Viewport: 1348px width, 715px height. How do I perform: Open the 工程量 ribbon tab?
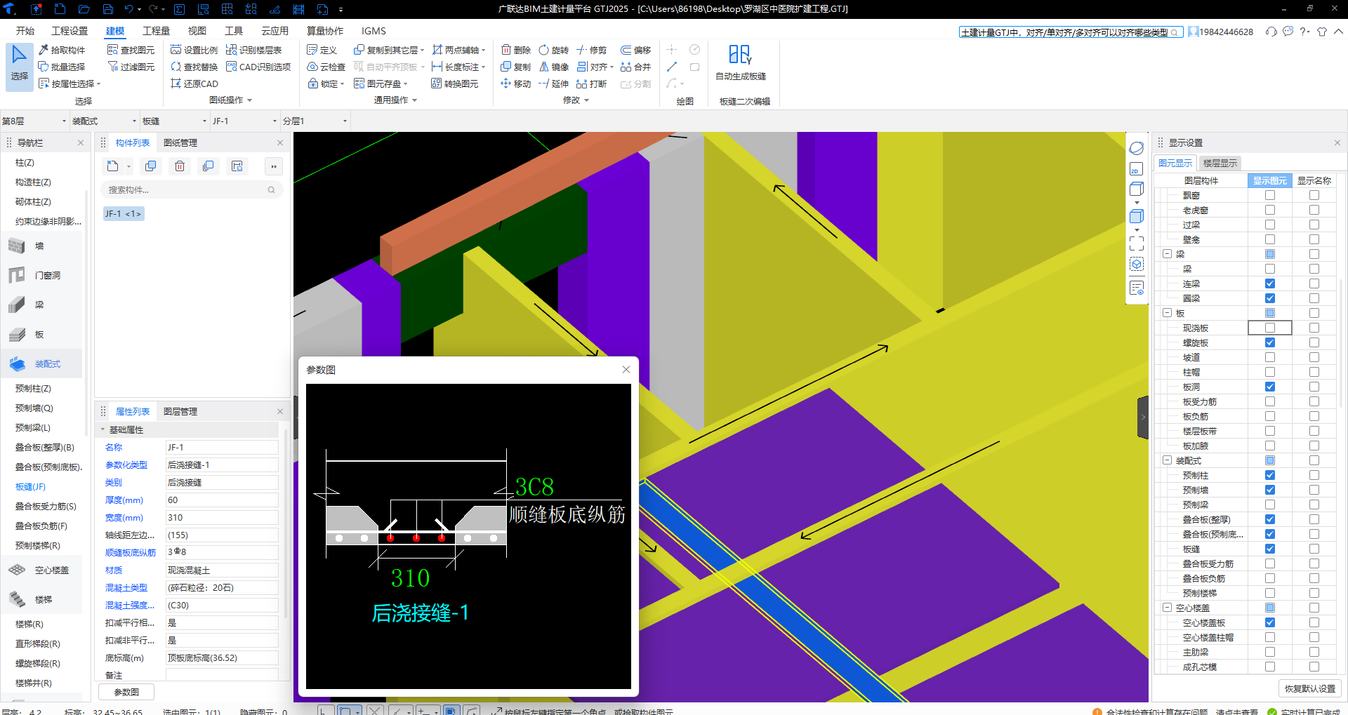[x=156, y=31]
